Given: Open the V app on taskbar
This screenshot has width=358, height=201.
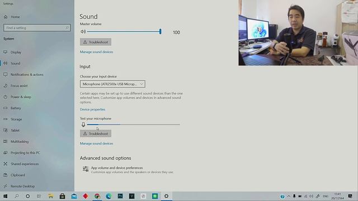Looking at the screenshot, I should point(132,196).
